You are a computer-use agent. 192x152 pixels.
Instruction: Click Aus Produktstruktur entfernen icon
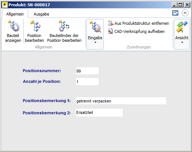click(110, 23)
